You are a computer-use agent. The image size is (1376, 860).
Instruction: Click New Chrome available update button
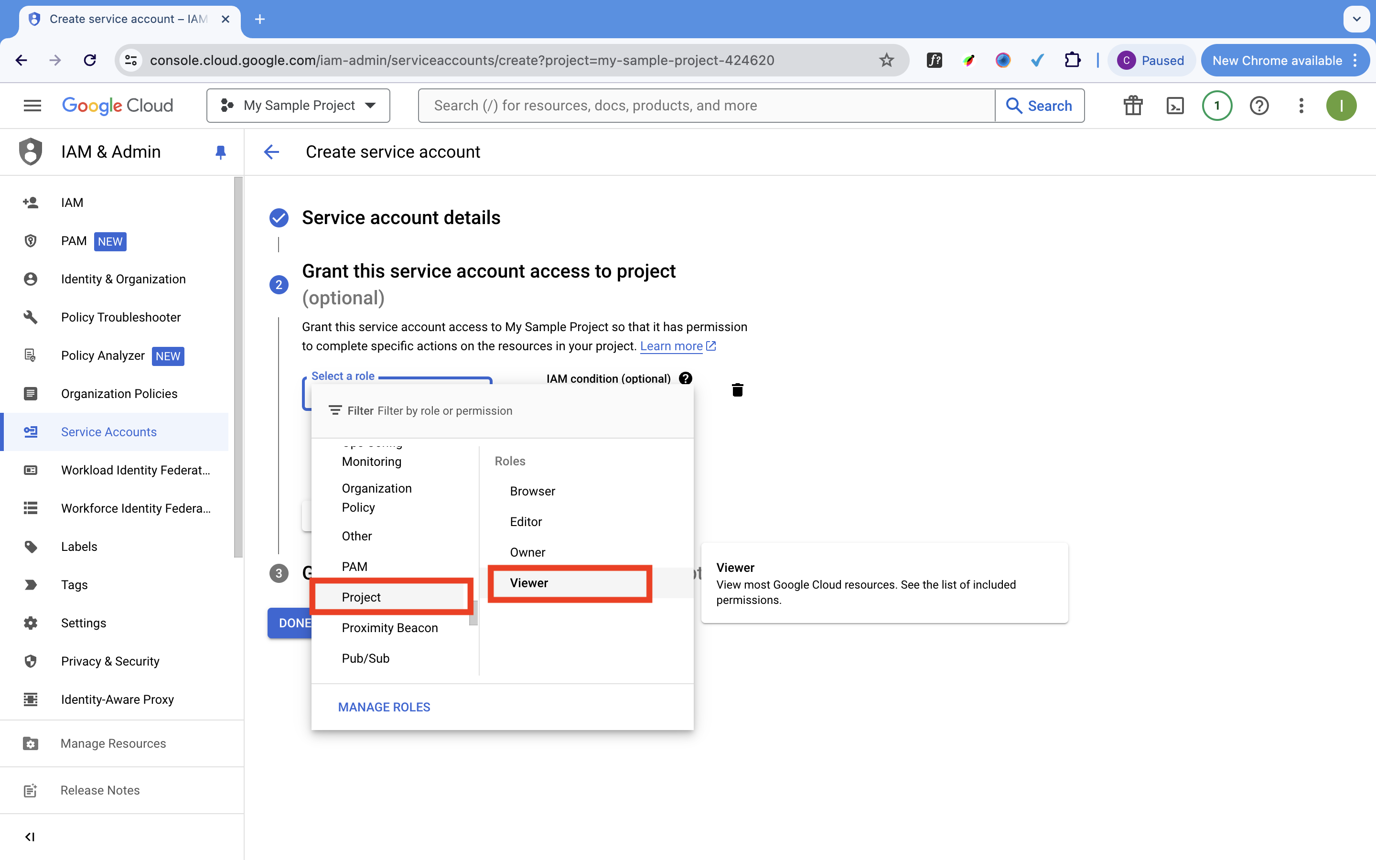(x=1284, y=60)
